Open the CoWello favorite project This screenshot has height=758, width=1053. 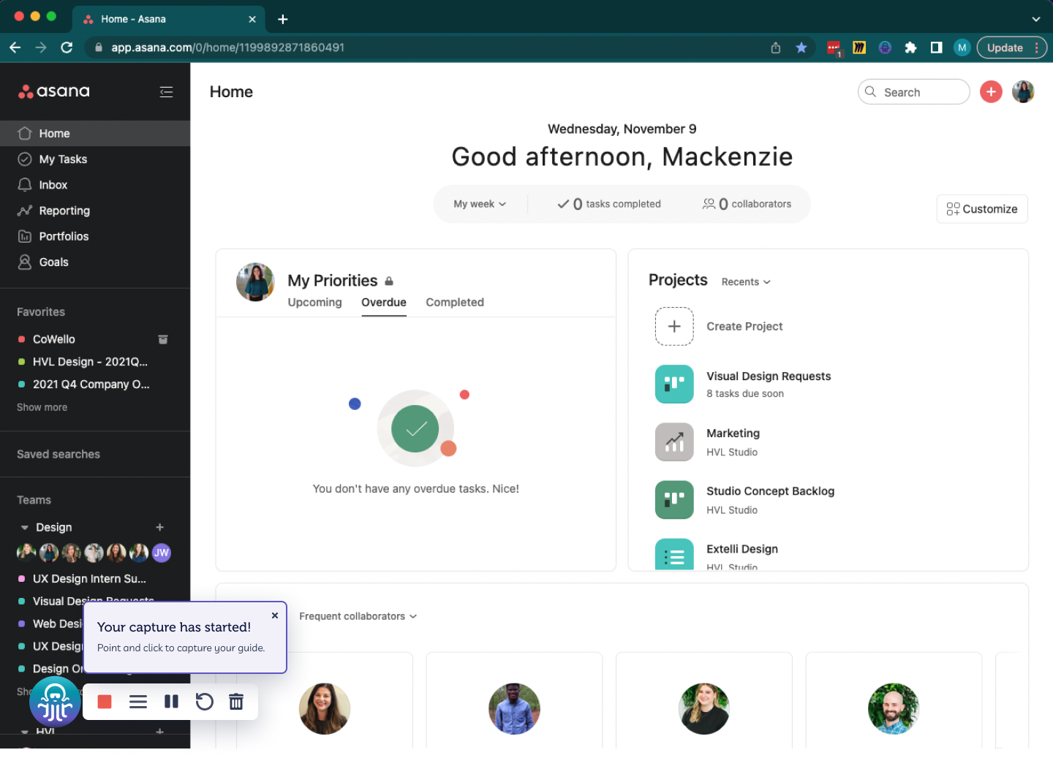tap(54, 339)
